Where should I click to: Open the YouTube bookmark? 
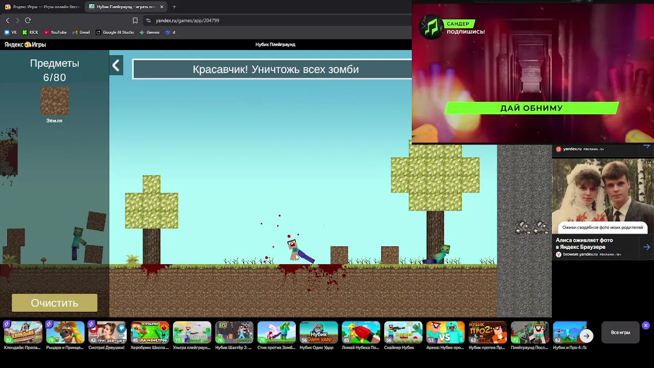(55, 32)
